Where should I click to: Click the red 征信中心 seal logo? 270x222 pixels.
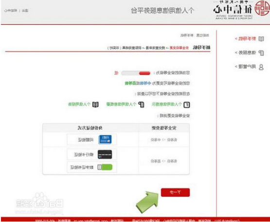click(x=262, y=8)
